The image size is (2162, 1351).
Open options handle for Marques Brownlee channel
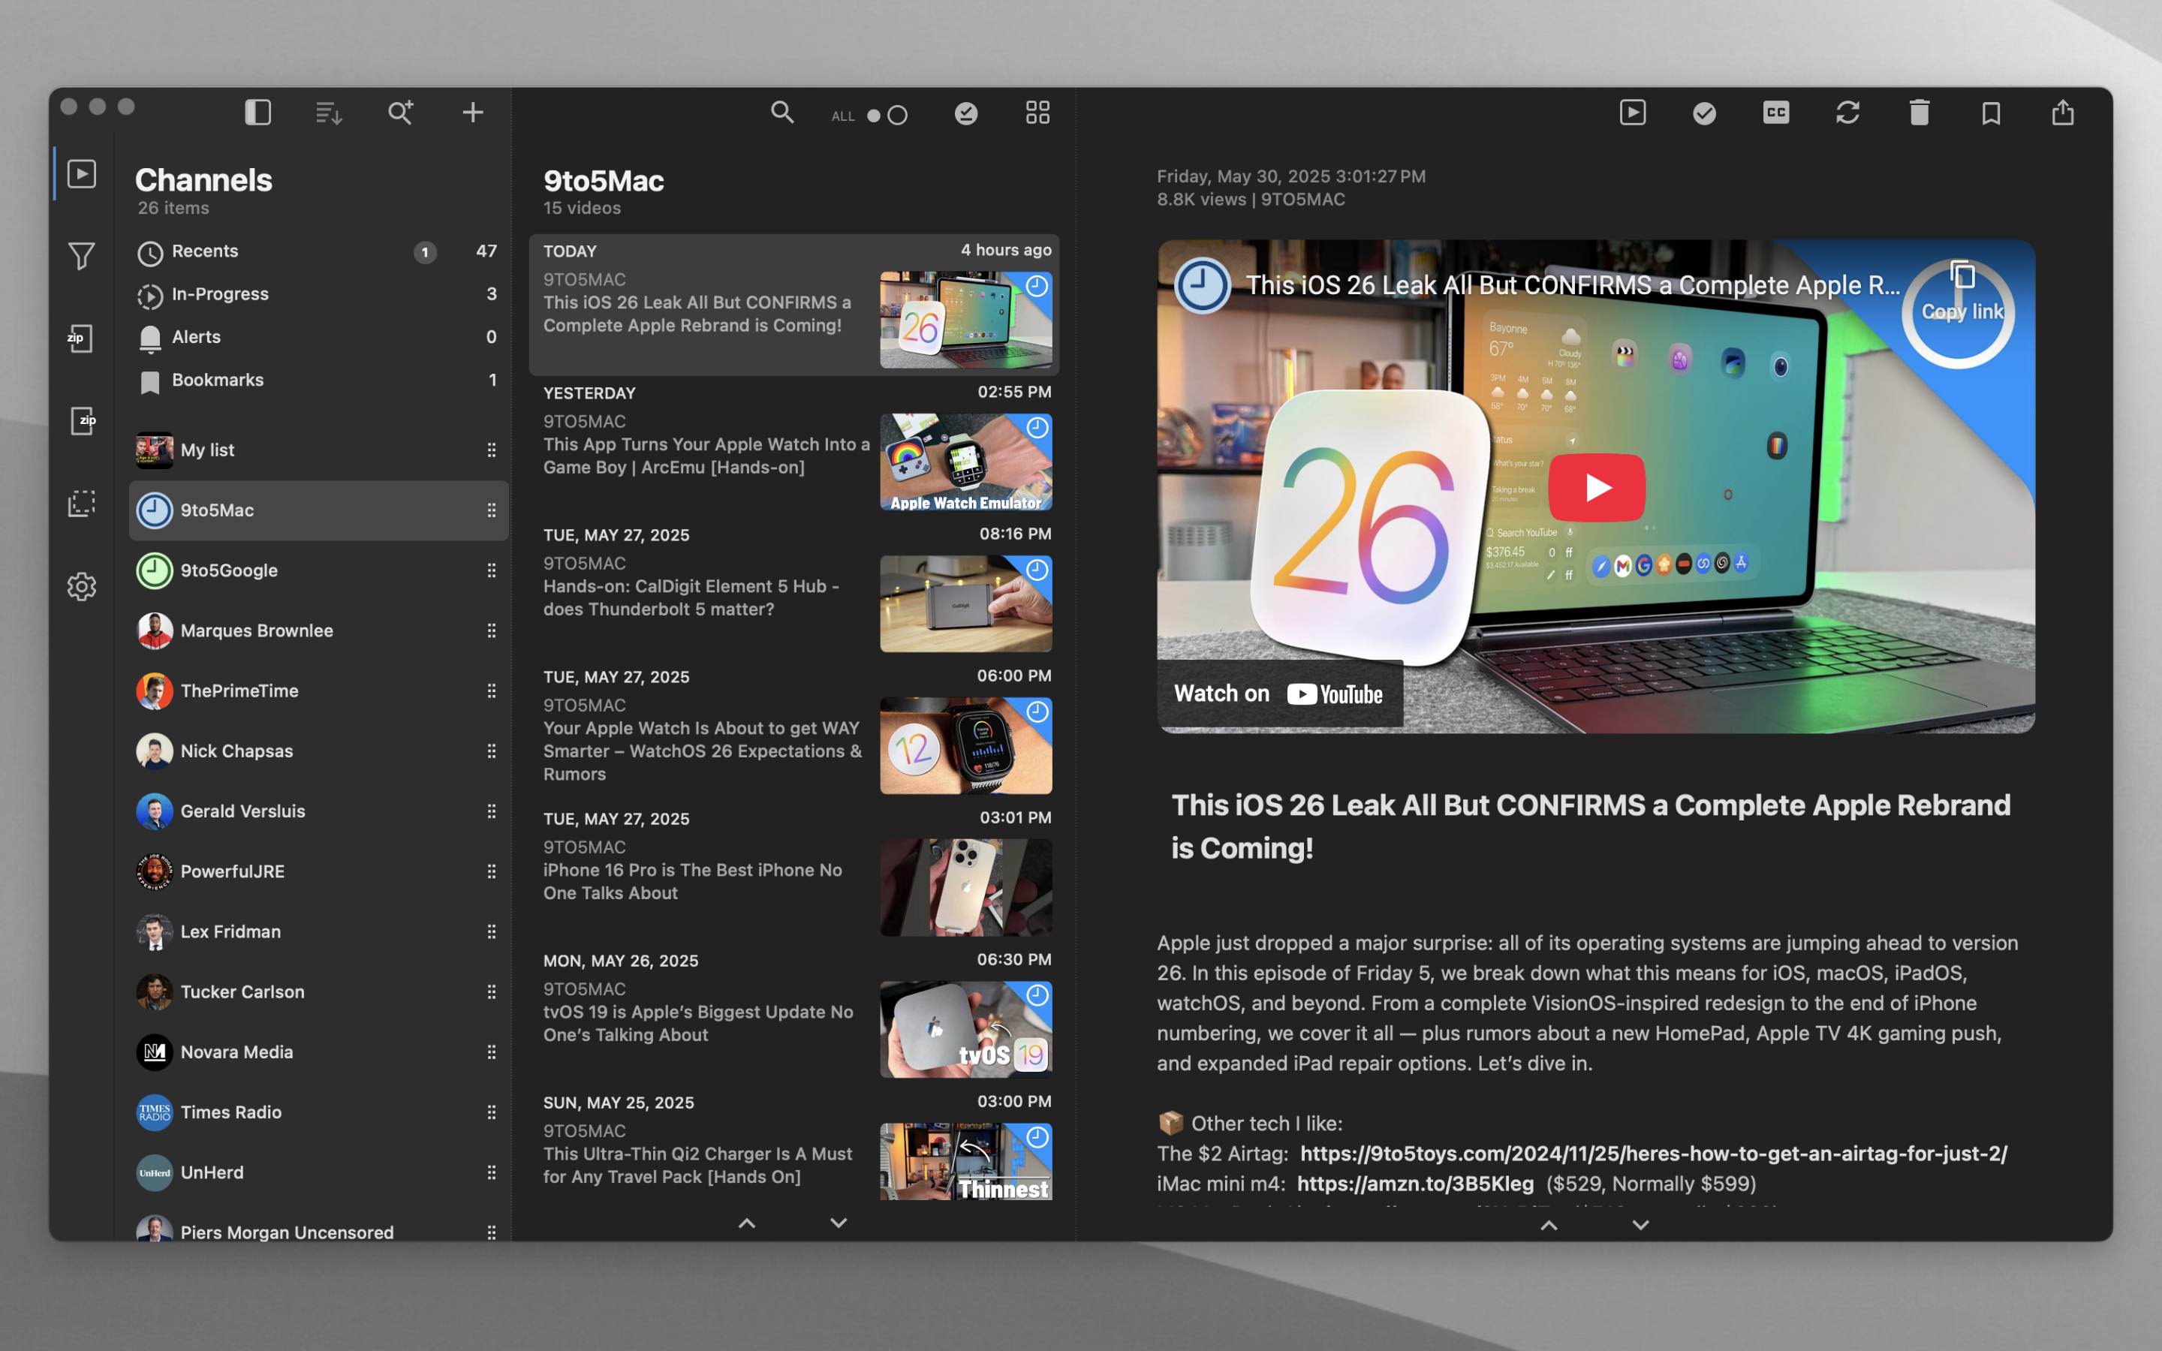click(x=492, y=630)
